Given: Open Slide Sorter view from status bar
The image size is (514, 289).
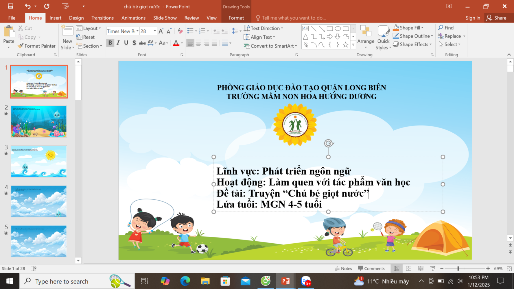Looking at the screenshot, I should [408, 268].
